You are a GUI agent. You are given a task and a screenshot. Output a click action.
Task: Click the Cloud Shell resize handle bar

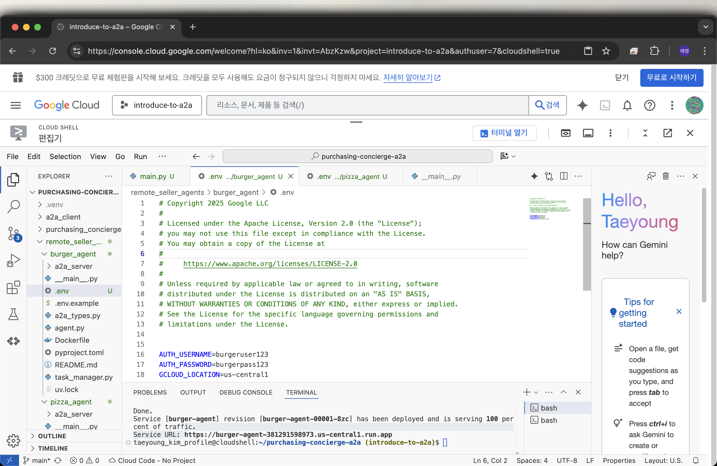[356, 122]
